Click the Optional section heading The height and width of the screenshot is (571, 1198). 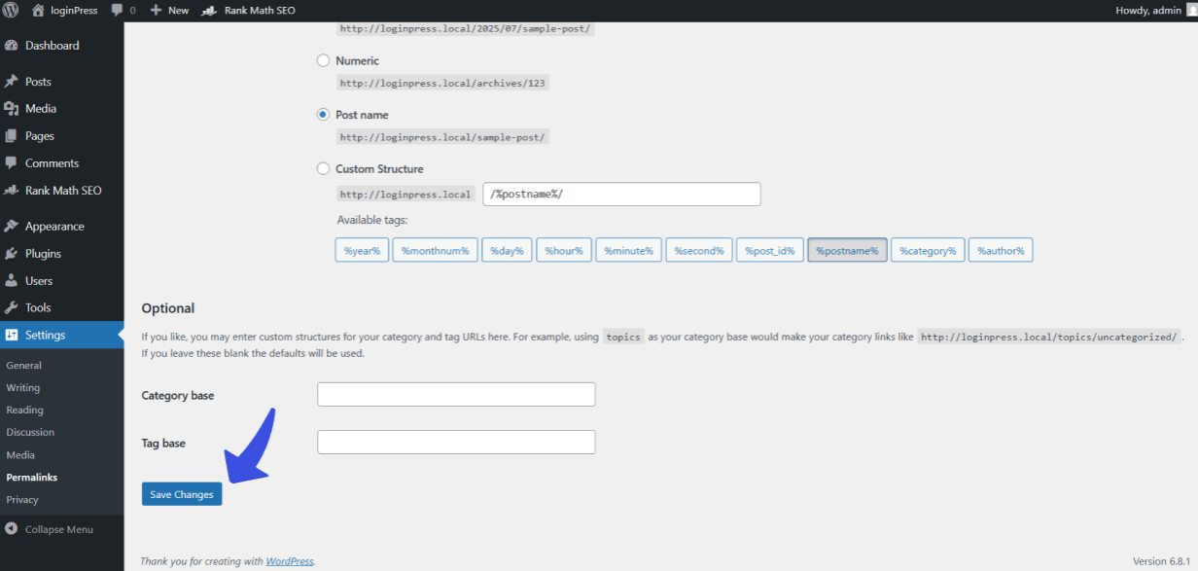pos(168,308)
